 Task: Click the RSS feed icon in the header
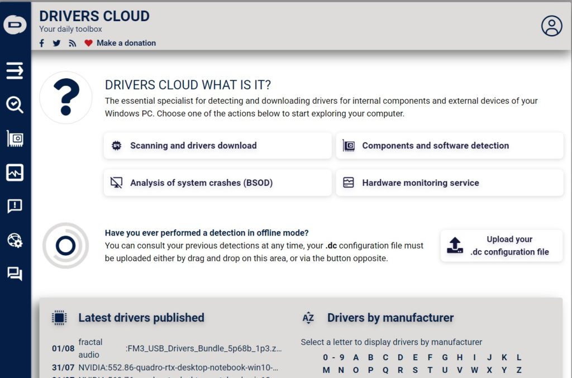72,42
